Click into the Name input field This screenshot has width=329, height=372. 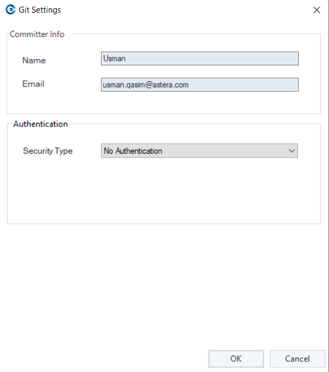[x=200, y=59]
